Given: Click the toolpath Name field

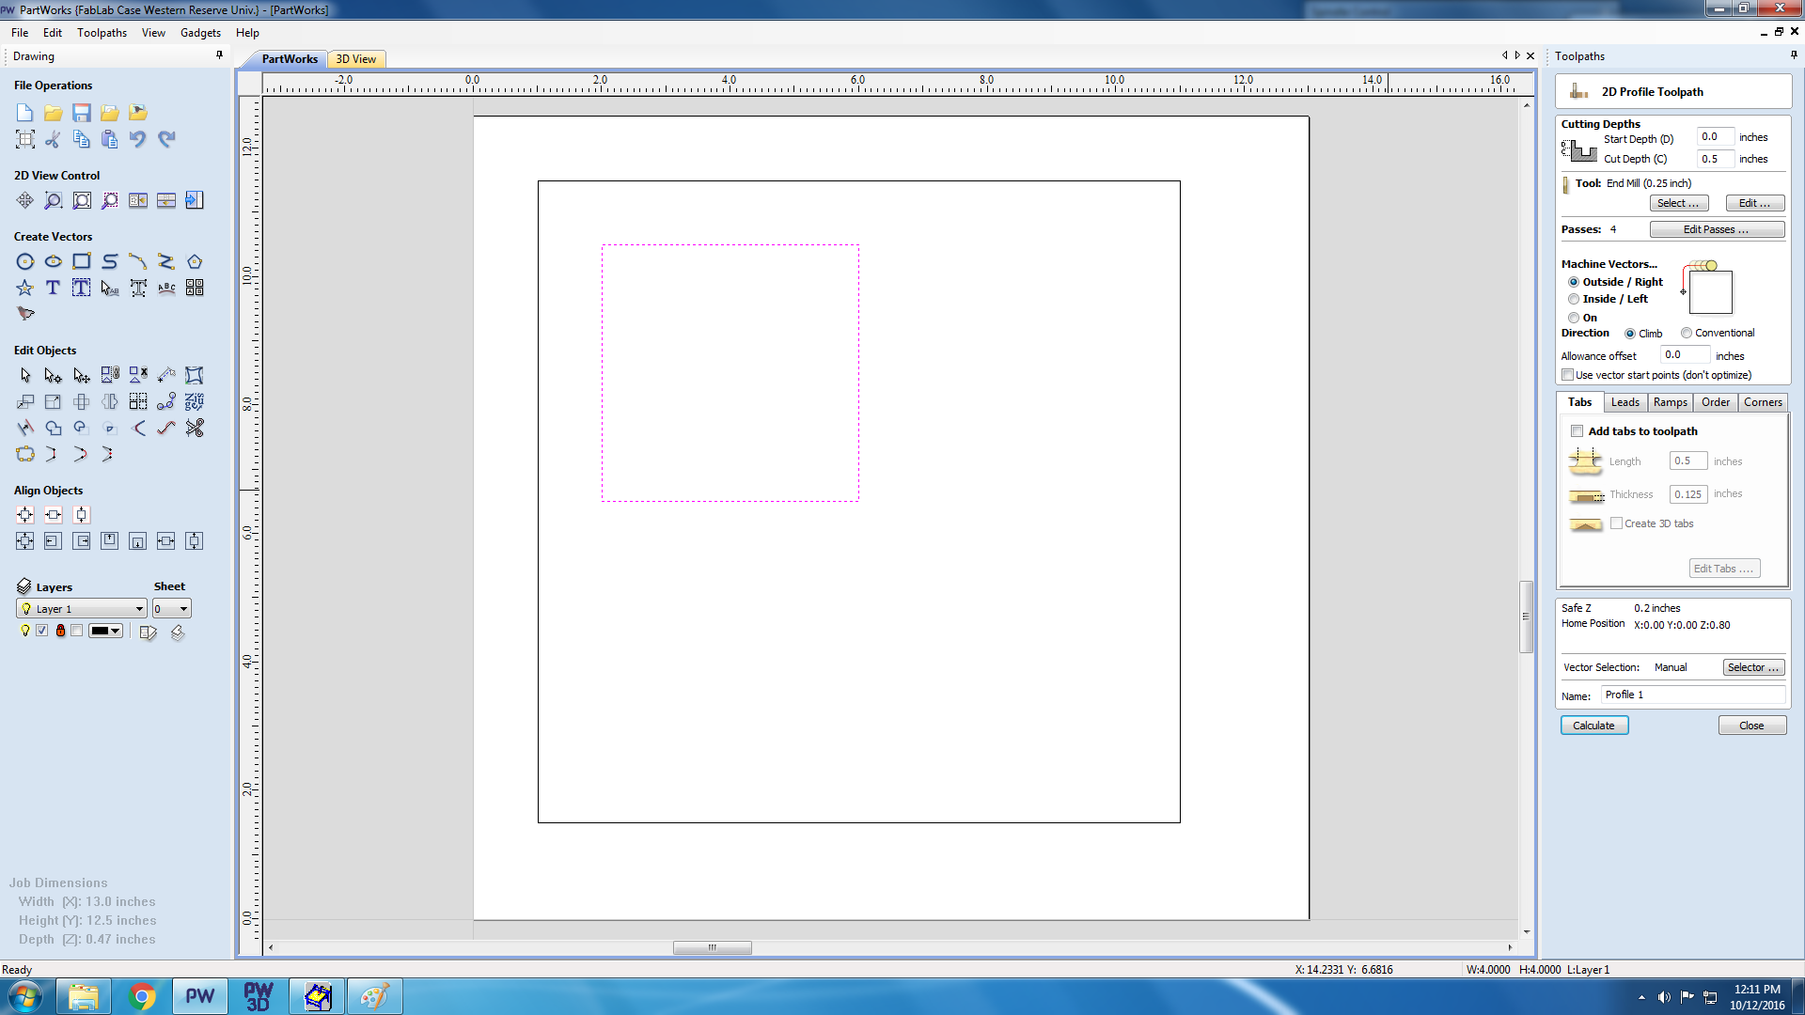Looking at the screenshot, I should (x=1692, y=695).
